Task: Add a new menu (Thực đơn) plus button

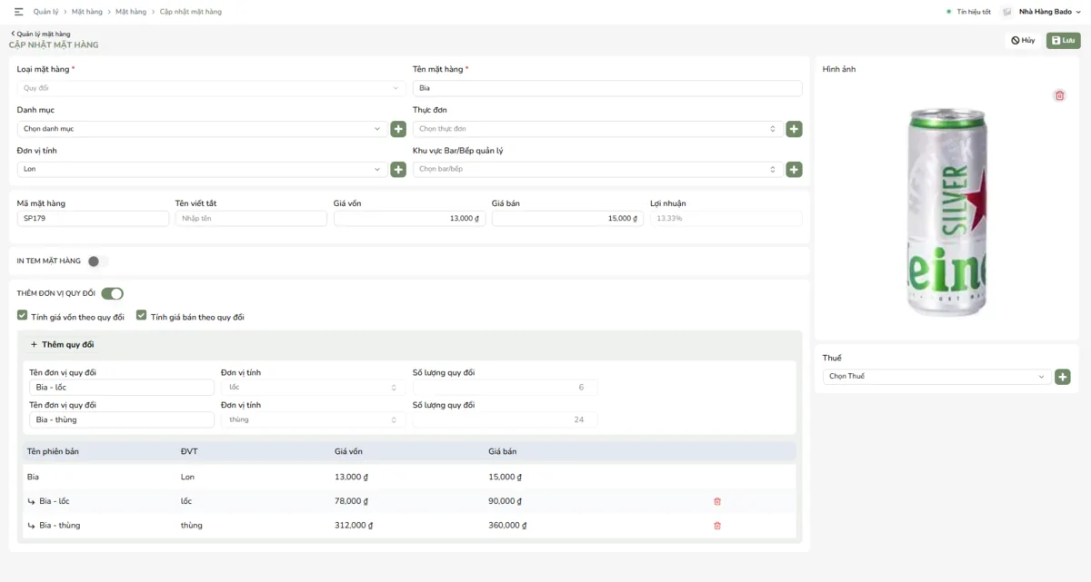Action: (794, 129)
